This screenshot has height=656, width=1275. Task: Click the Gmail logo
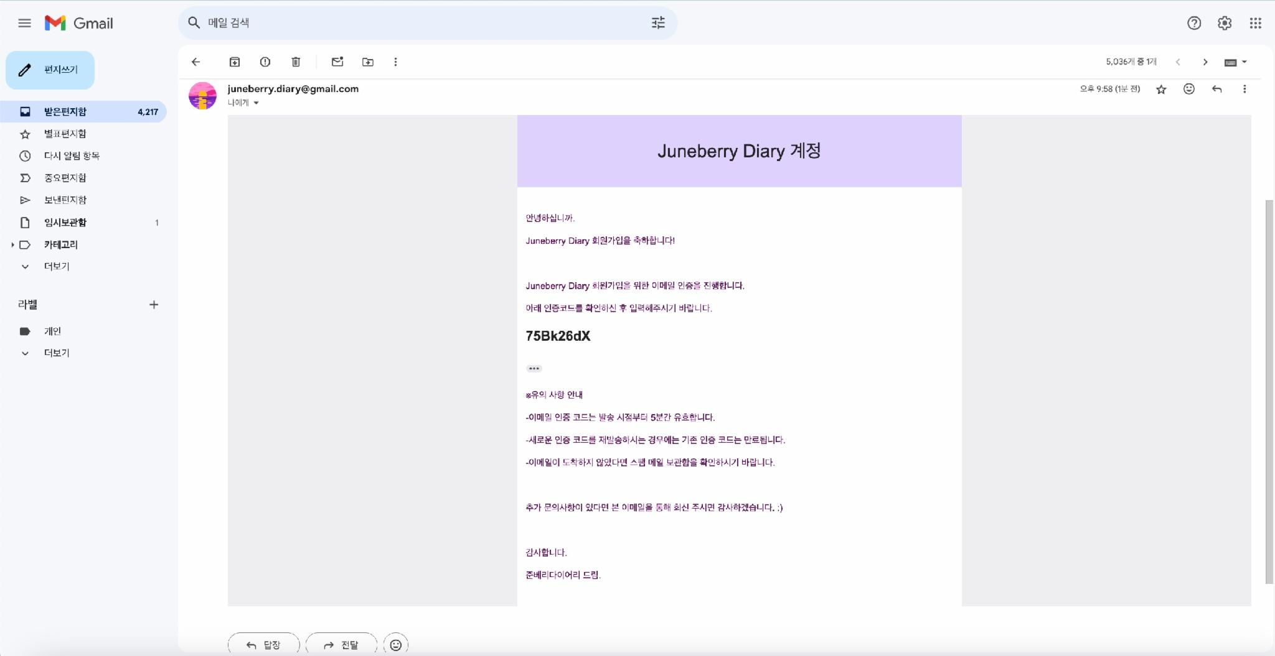79,23
